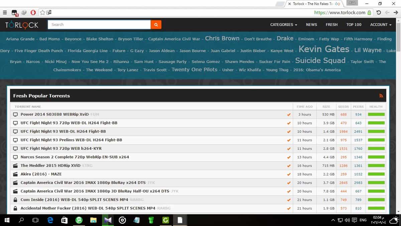Viewport: 401px width, 226px height.
Task: Click verified checkmark for The Meddler 2015
Action: tap(289, 166)
